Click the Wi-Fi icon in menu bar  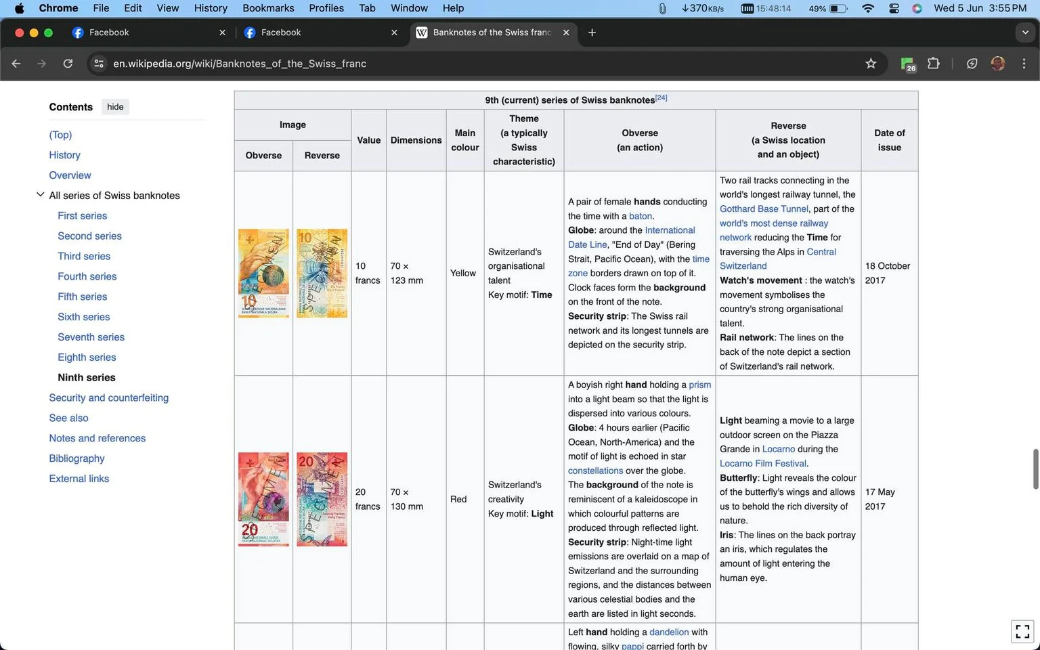868,8
